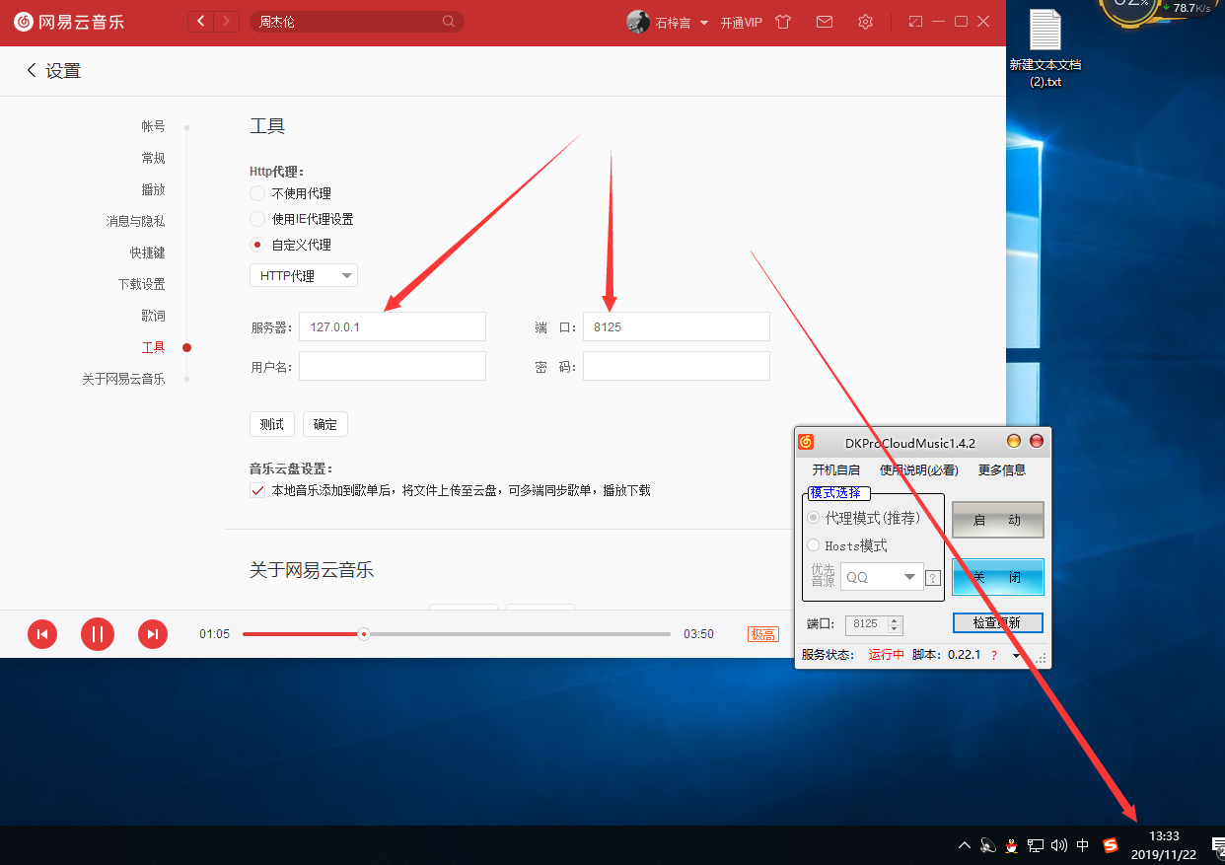The width and height of the screenshot is (1225, 865).
Task: Open the network tray icon
Action: coord(1036,845)
